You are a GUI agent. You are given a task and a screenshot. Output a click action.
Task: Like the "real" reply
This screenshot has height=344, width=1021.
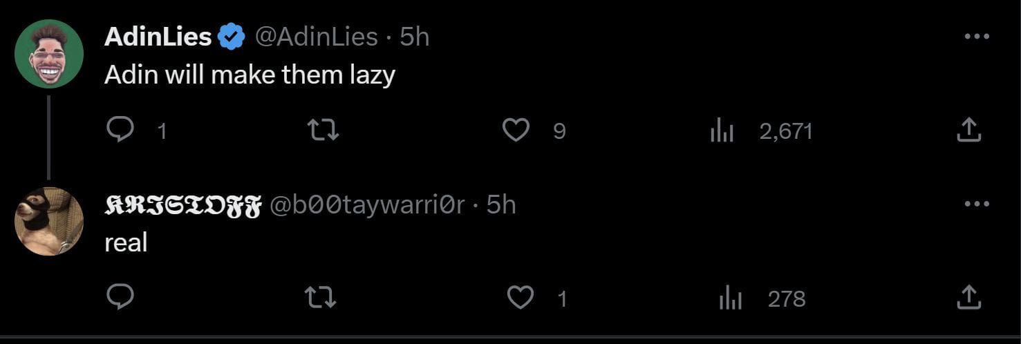[x=521, y=298]
